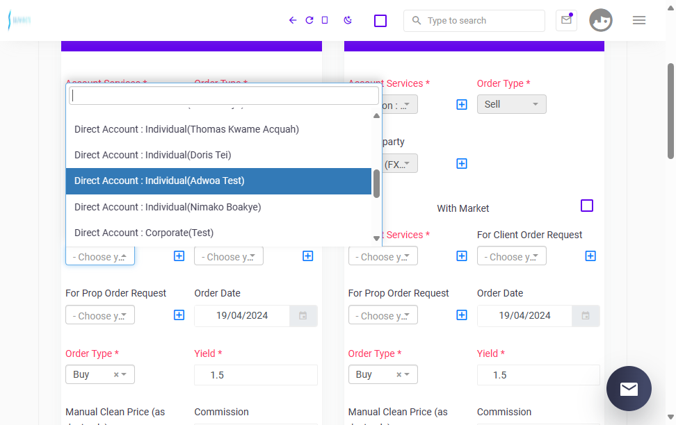Image resolution: width=676 pixels, height=425 pixels.
Task: Select Individual(Thomas Kwame Acquah) option
Action: pos(218,129)
